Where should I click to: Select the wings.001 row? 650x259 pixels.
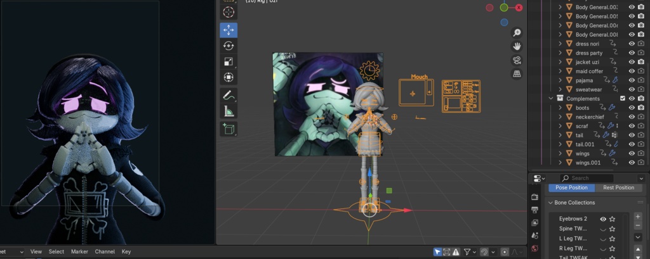coord(588,163)
